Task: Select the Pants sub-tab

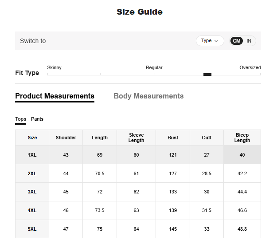Action: 37,119
